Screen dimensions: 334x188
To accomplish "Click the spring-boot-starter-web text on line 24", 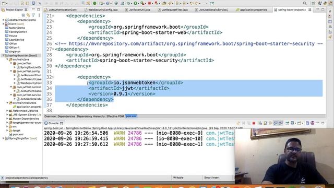I will click(x=154, y=32).
